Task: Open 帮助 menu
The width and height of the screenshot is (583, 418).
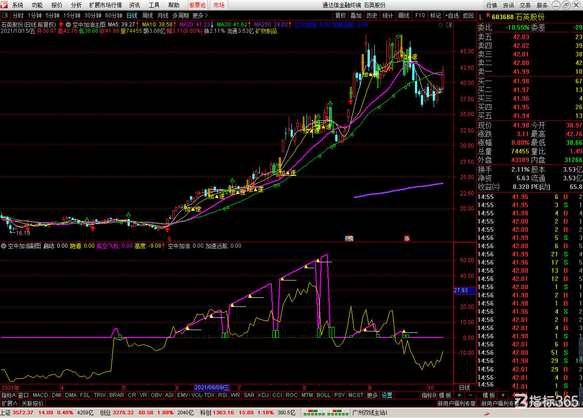Action: pyautogui.click(x=174, y=5)
